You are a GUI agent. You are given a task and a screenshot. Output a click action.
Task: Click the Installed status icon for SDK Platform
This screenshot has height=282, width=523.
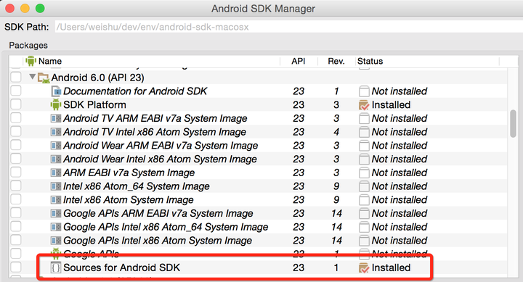tap(364, 105)
